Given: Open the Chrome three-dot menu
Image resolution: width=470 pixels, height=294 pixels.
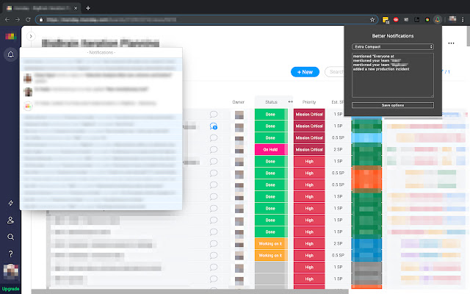Looking at the screenshot, I should [x=463, y=20].
